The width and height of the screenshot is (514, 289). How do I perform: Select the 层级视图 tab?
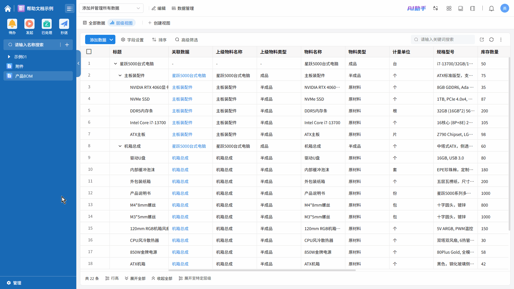(x=121, y=23)
